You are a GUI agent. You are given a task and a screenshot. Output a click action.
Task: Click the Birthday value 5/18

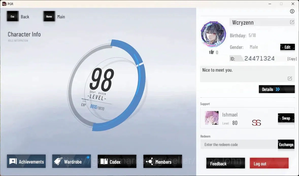click(x=252, y=35)
